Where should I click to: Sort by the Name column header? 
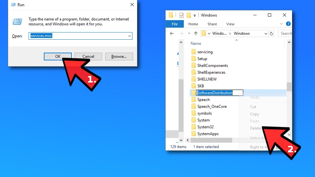(x=196, y=44)
